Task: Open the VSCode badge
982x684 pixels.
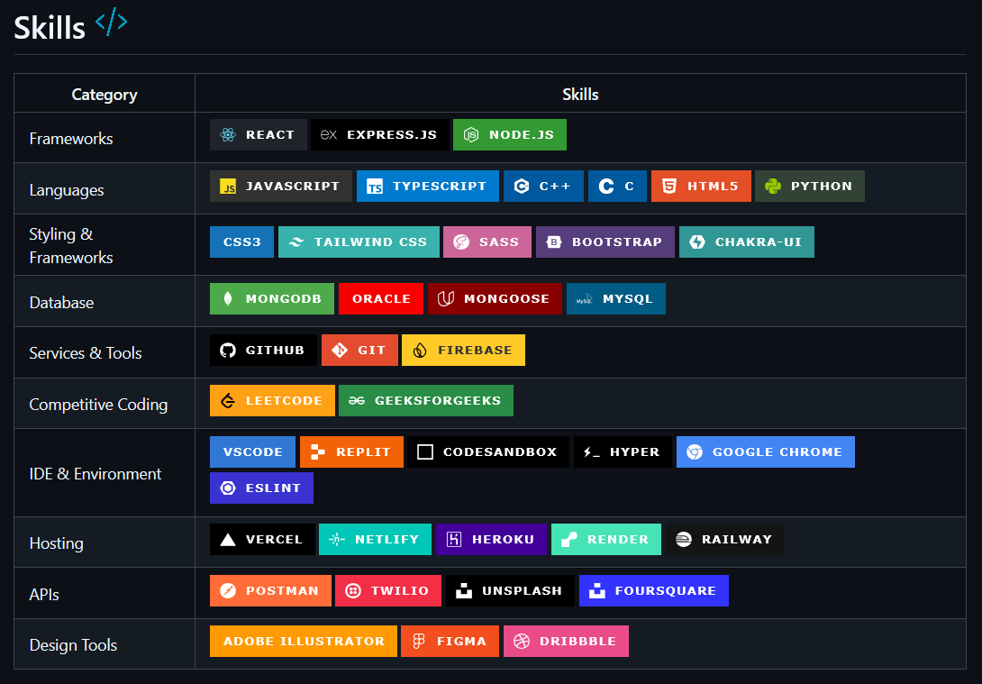Action: point(252,452)
